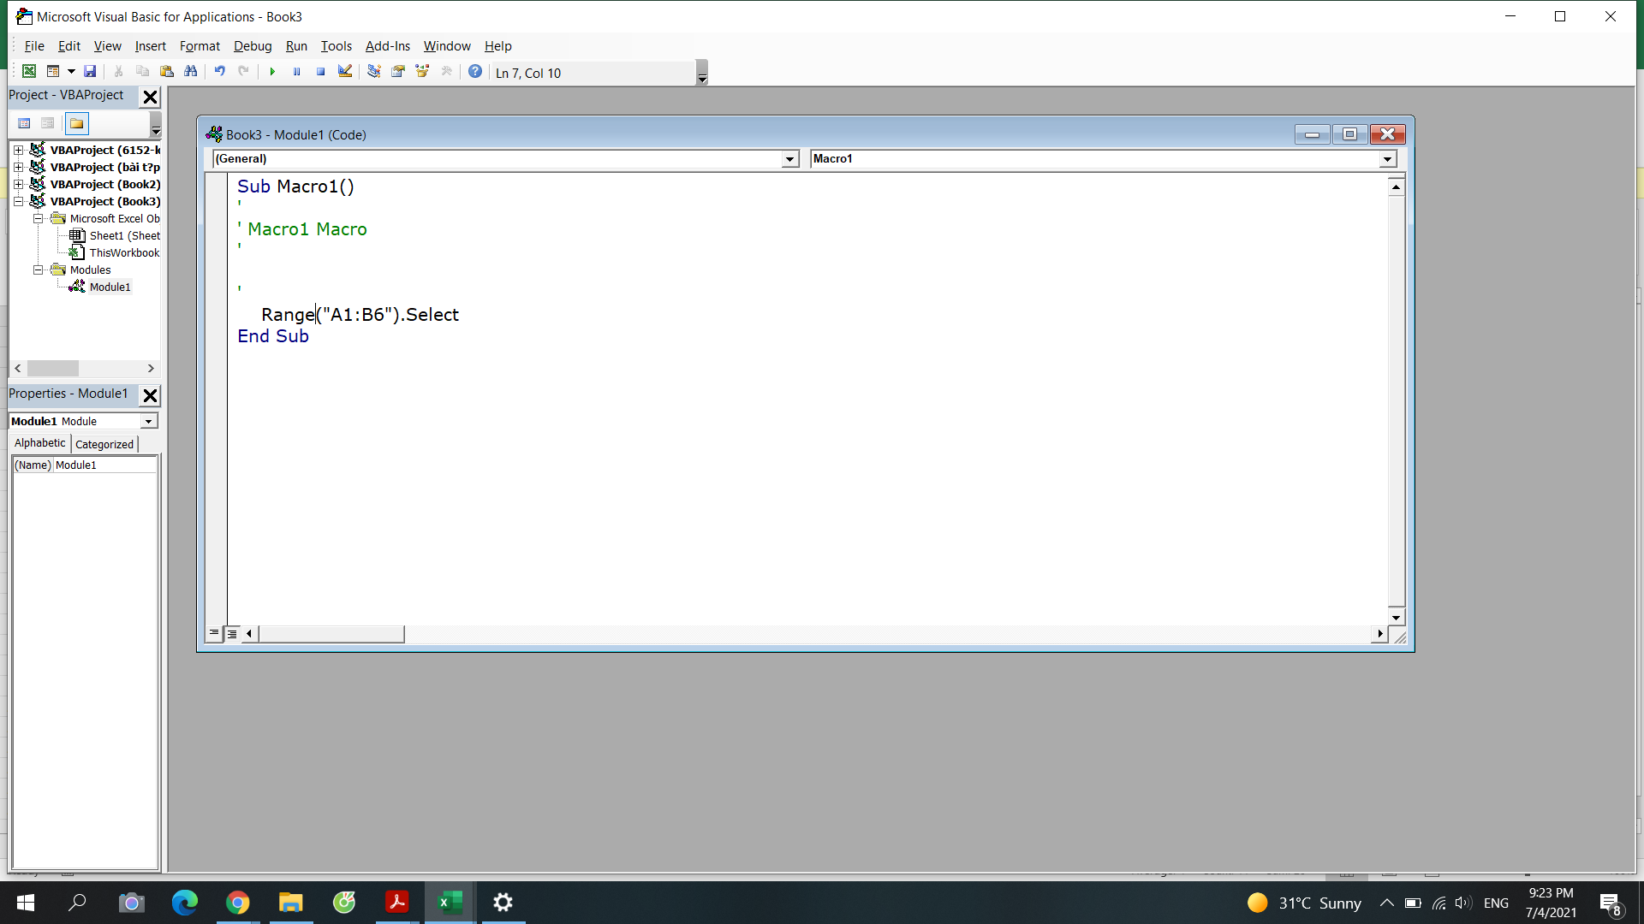
Task: Open the Object Browser icon
Action: [422, 72]
